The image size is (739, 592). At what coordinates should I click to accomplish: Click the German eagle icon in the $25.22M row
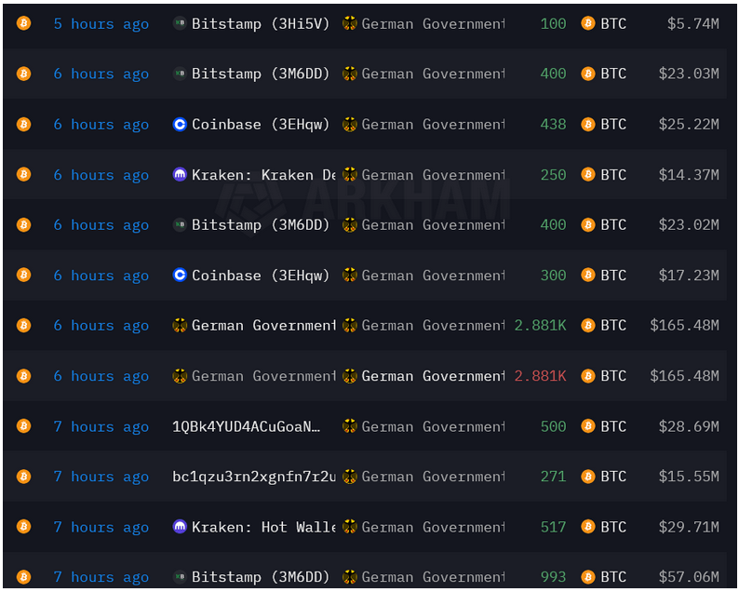(x=350, y=124)
